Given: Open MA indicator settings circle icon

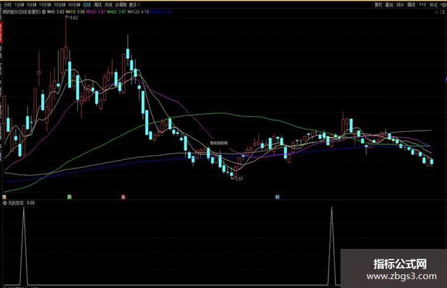Looking at the screenshot, I should click(x=44, y=12).
